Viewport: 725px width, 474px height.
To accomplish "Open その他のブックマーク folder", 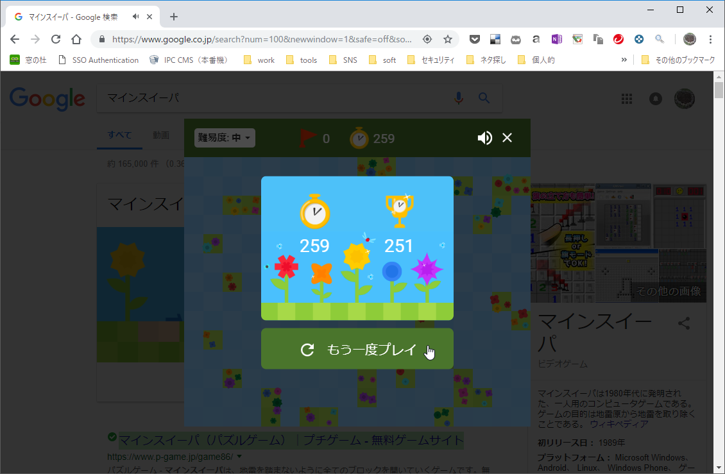I will coord(678,59).
